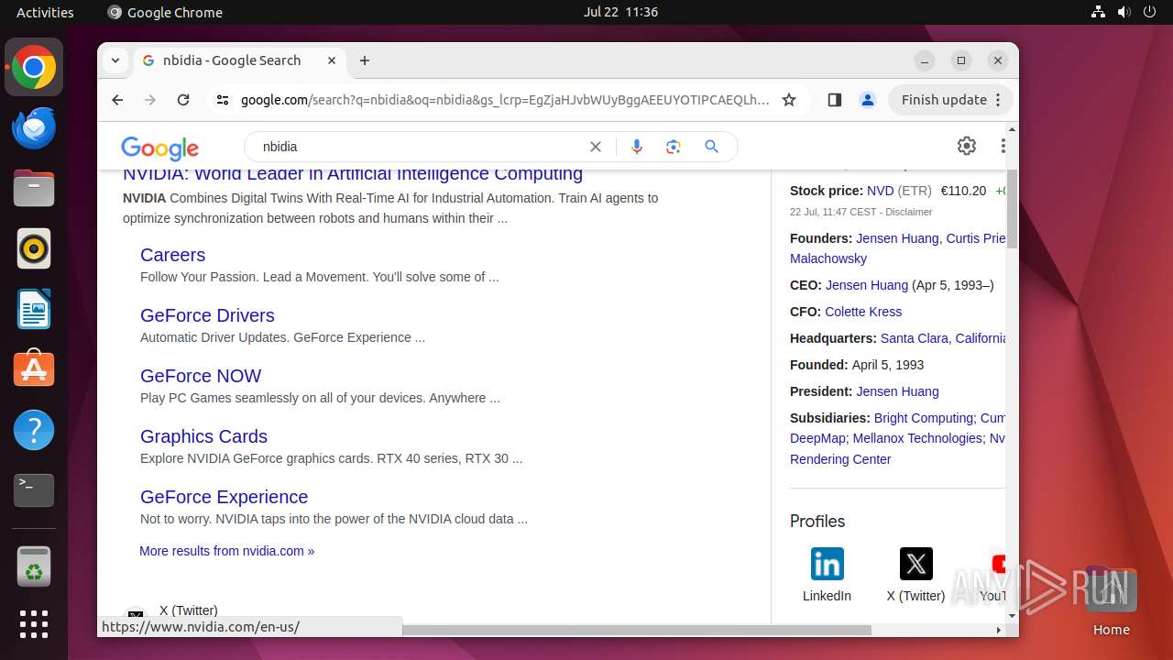Open volume icon in system tray
1173x660 pixels.
click(1124, 12)
